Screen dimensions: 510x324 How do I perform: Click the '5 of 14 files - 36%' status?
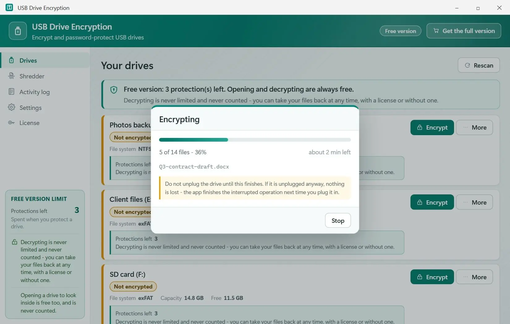pyautogui.click(x=183, y=152)
